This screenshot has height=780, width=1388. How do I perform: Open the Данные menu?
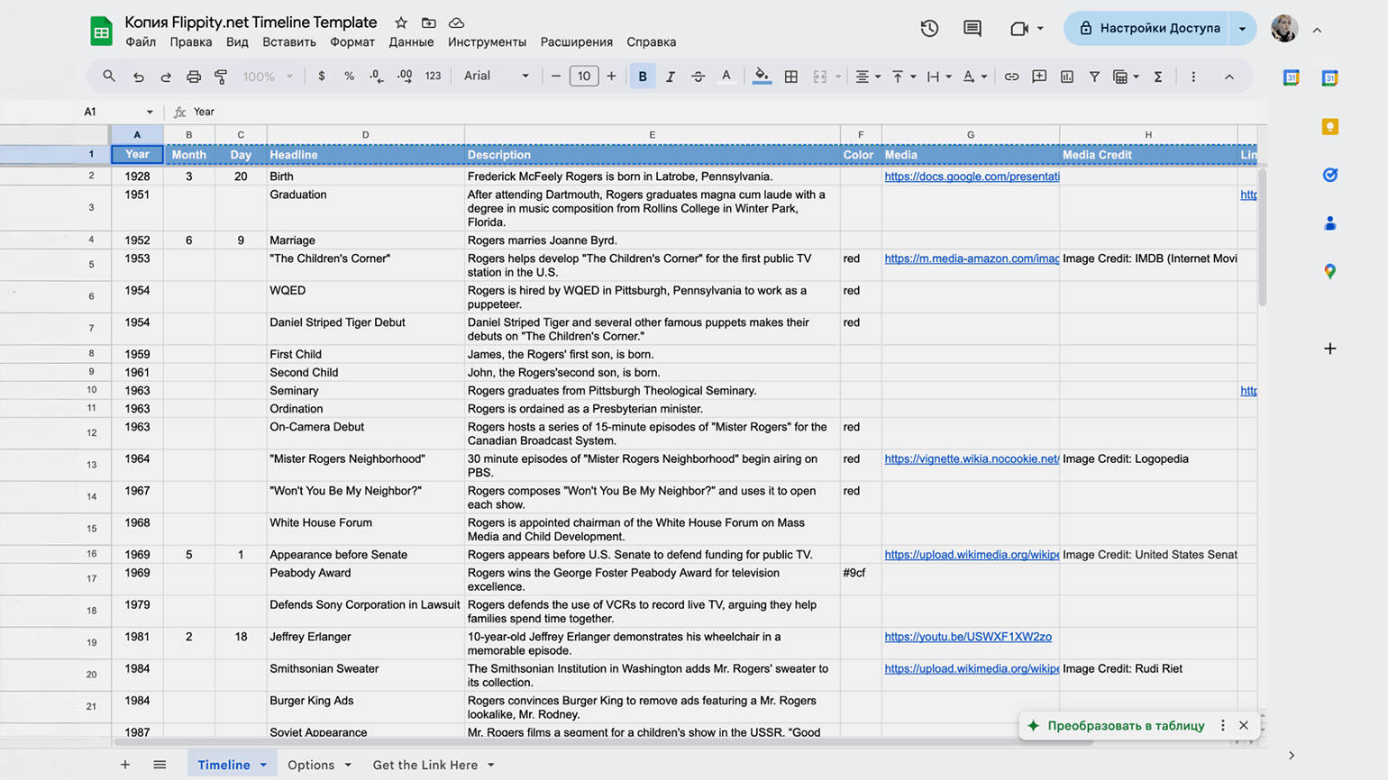(411, 42)
